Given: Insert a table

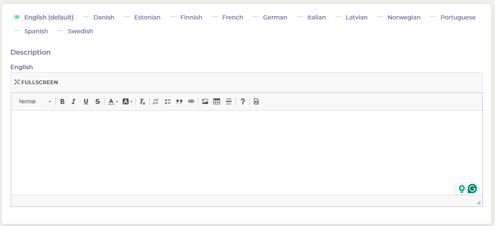Looking at the screenshot, I should pyautogui.click(x=217, y=101).
